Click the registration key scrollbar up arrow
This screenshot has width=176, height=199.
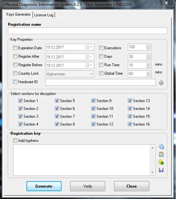click(153, 148)
